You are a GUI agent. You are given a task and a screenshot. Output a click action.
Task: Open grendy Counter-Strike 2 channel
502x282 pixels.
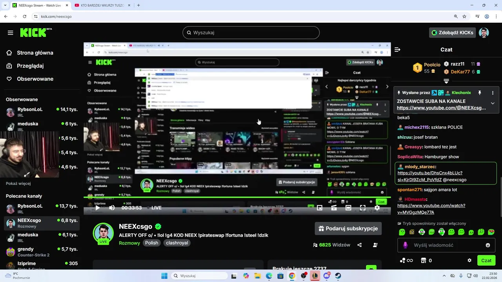point(42,251)
